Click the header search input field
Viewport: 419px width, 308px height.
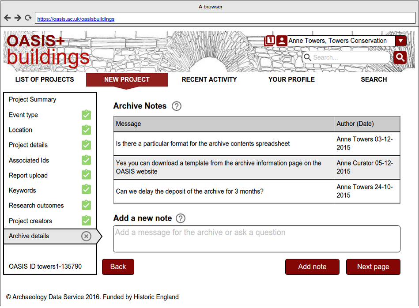tap(346, 57)
